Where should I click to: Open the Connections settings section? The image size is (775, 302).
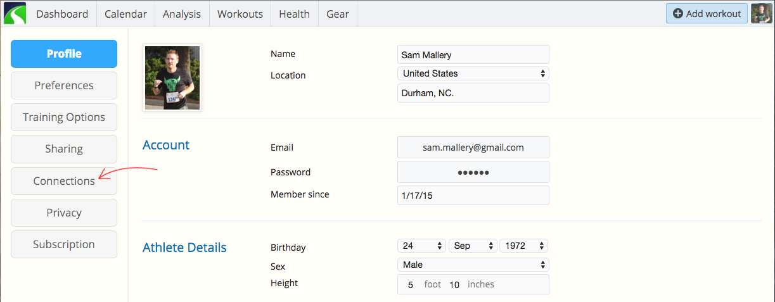click(x=64, y=181)
